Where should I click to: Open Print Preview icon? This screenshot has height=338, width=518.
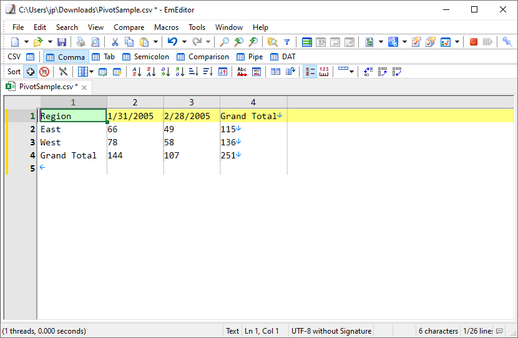(x=95, y=42)
